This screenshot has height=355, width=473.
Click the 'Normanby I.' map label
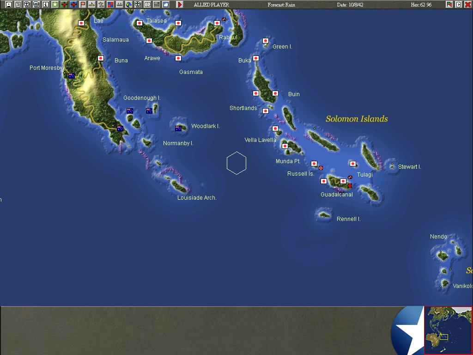[x=178, y=143]
